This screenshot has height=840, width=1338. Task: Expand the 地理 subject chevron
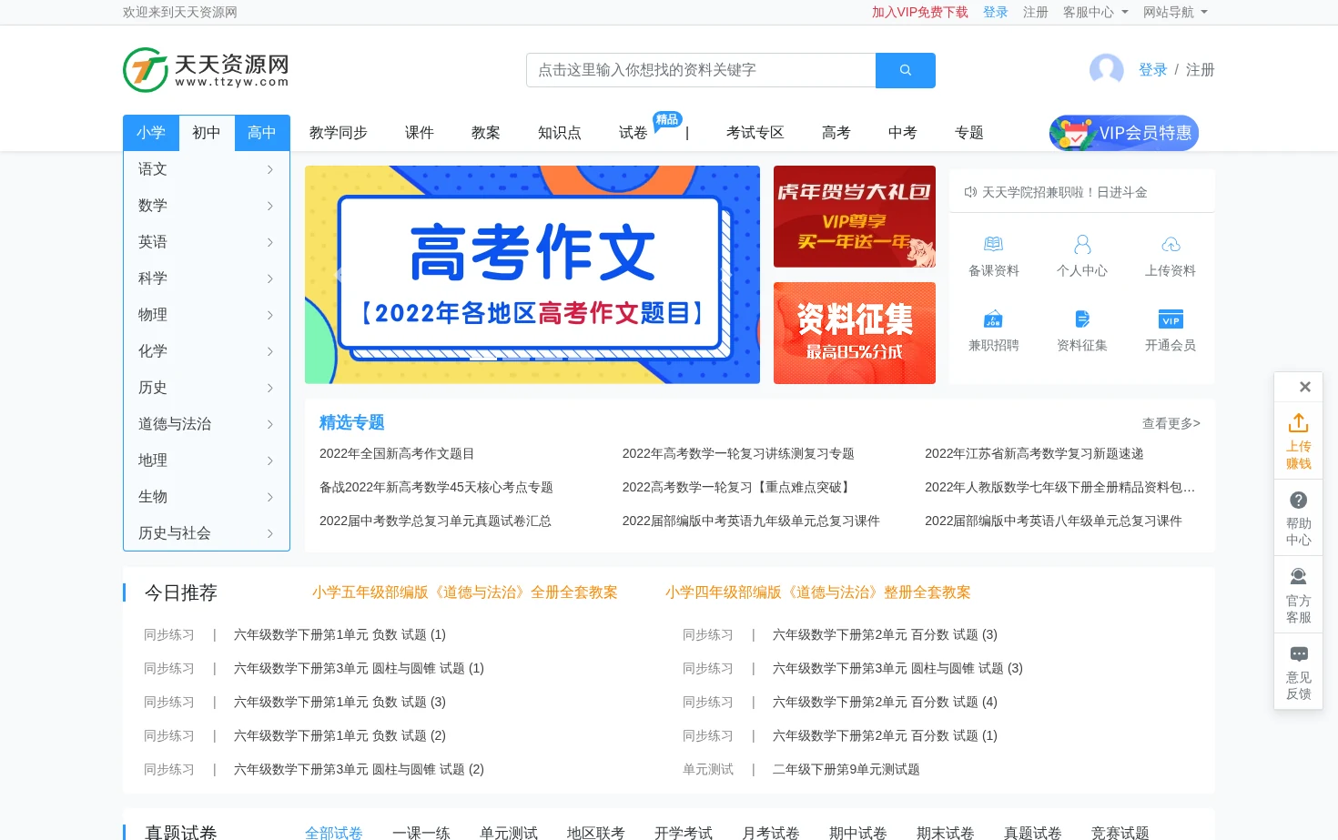tap(270, 460)
